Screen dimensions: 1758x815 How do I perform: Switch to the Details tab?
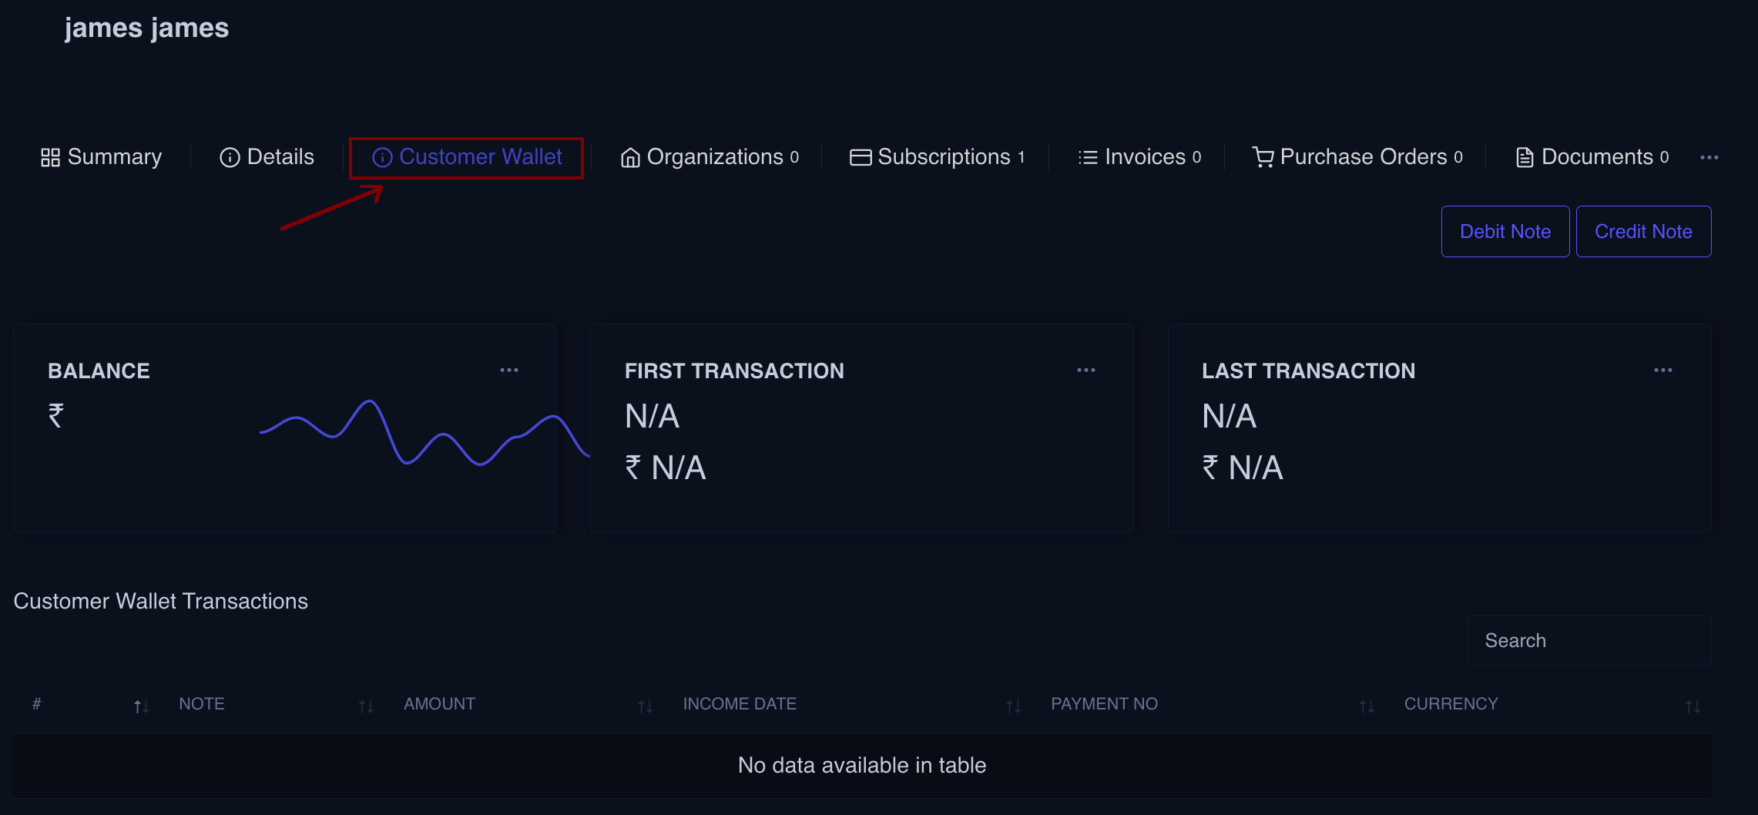click(x=267, y=157)
